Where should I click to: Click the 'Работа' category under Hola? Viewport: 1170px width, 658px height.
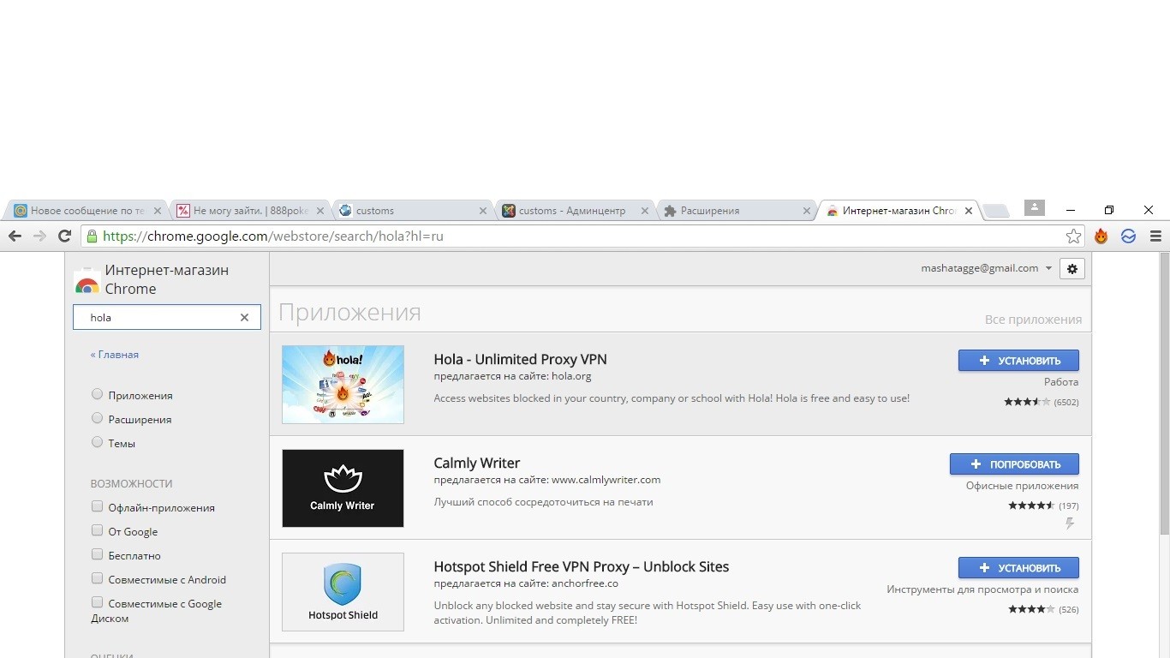tap(1061, 382)
